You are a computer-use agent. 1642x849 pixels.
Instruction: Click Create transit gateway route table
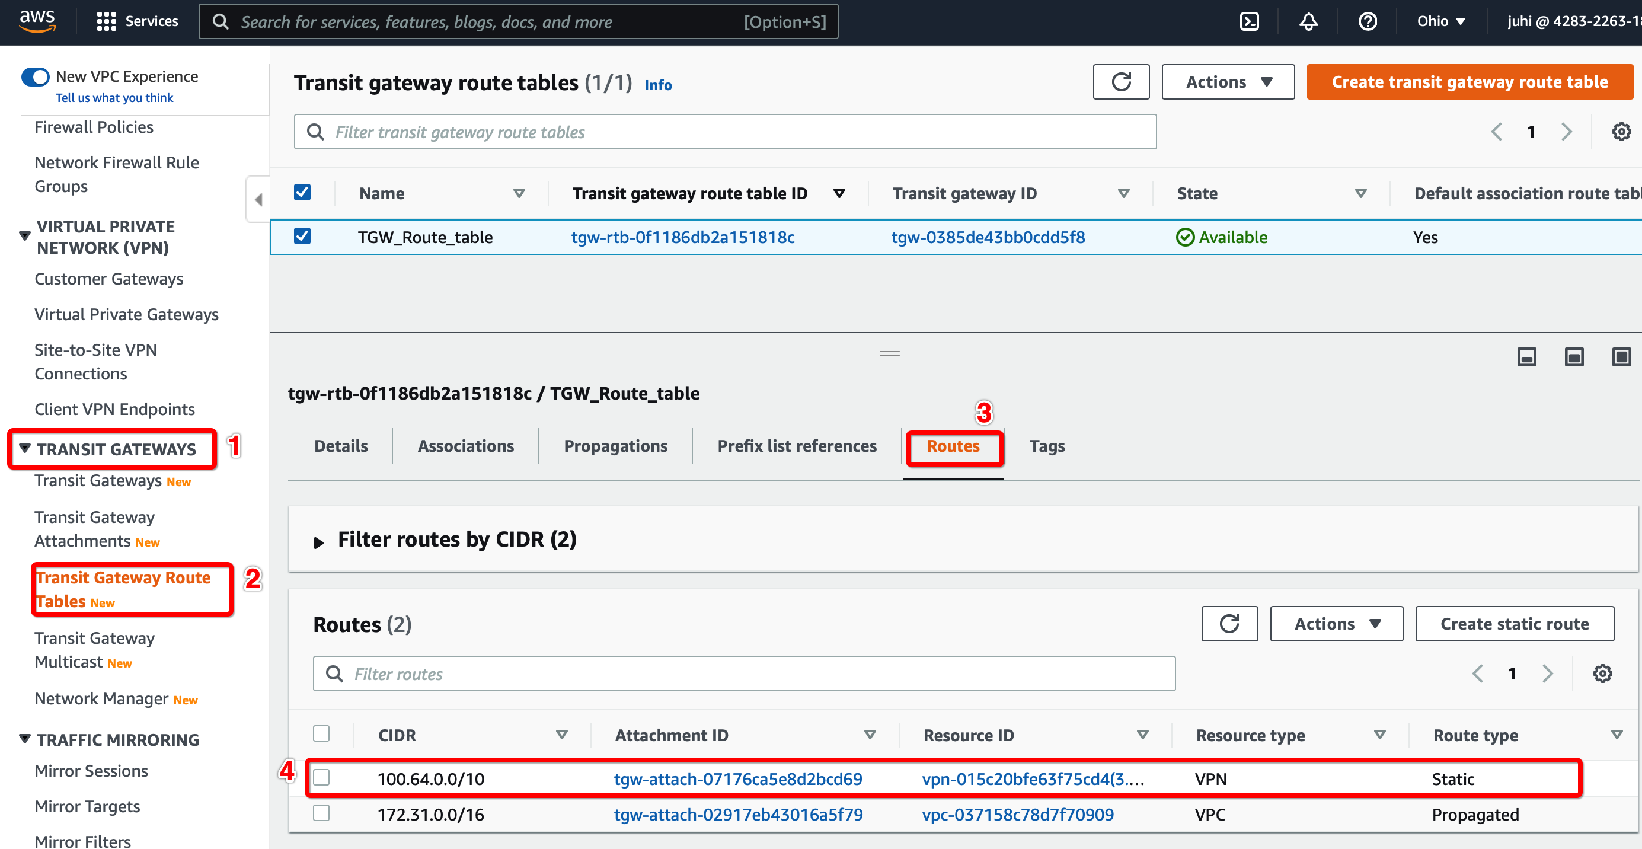click(x=1470, y=82)
